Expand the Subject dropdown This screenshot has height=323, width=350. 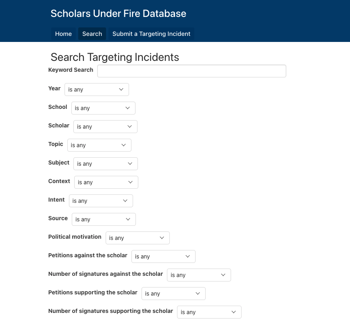(x=105, y=164)
